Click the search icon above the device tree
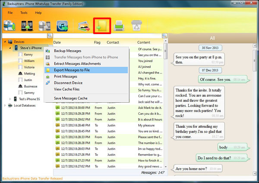The width and height of the screenshot is (259, 183). (x=50, y=36)
